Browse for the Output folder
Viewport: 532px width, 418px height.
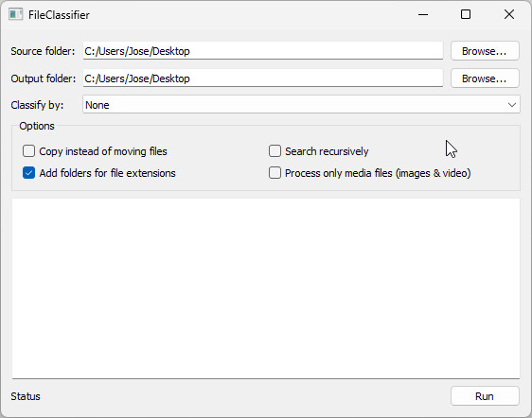[485, 78]
